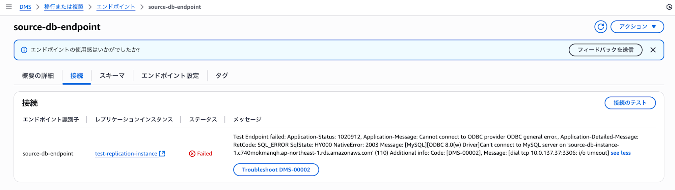Viewport: 675px width, 190px height.
Task: Click the Test Endpoint failed error message
Action: 435,145
